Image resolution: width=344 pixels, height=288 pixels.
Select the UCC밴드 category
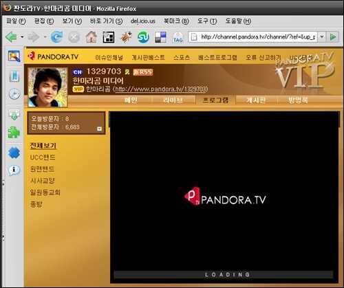[43, 157]
